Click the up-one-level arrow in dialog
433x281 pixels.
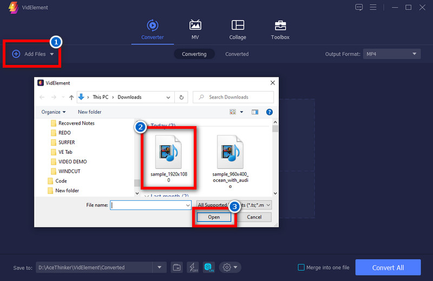(71, 97)
